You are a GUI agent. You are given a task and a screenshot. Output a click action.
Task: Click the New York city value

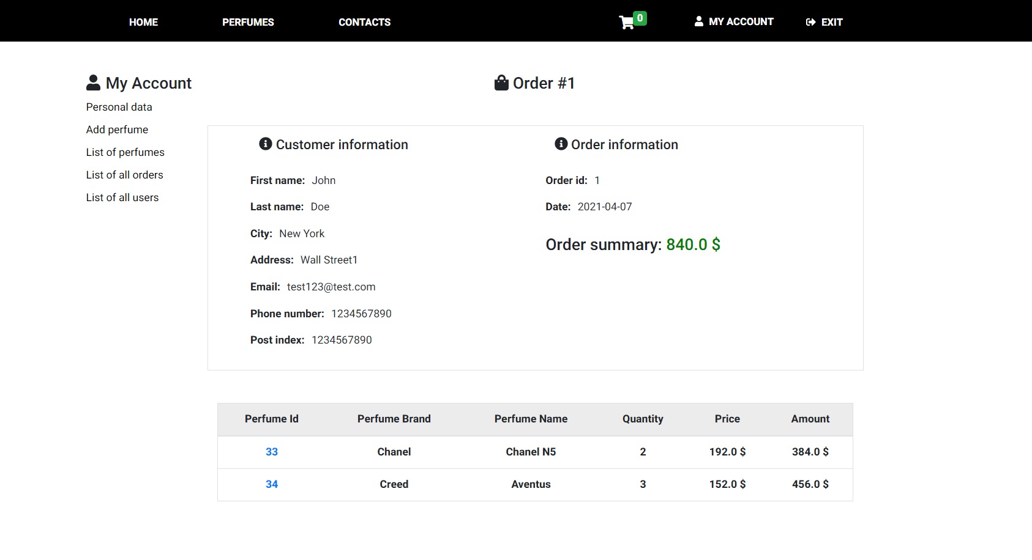(302, 234)
